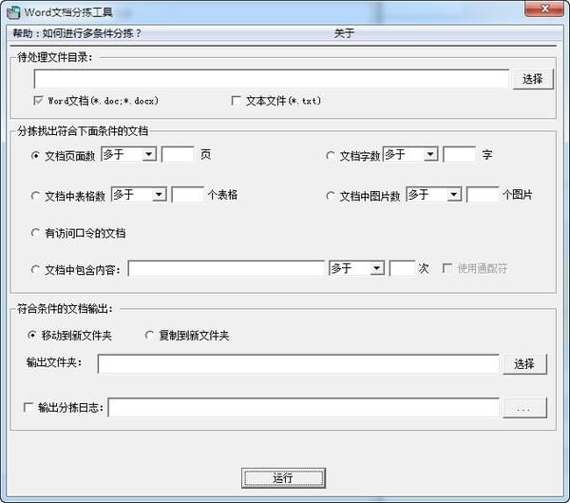Click 选择 button for 输出文件夹
The image size is (570, 503).
pyautogui.click(x=524, y=363)
